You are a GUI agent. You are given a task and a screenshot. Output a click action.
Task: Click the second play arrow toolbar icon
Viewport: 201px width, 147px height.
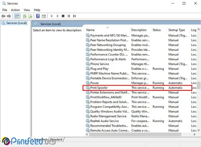point(58,16)
